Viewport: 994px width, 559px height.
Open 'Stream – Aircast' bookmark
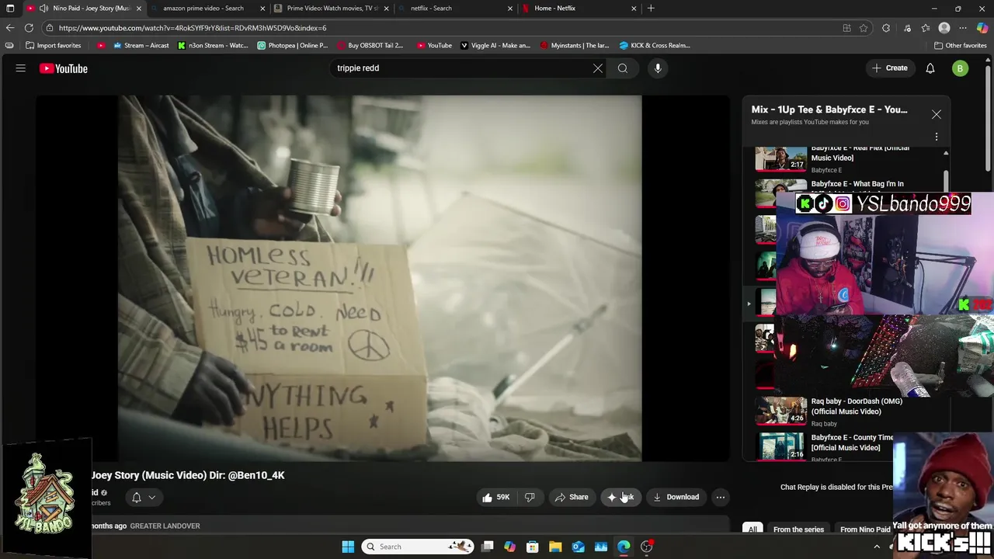pyautogui.click(x=141, y=46)
